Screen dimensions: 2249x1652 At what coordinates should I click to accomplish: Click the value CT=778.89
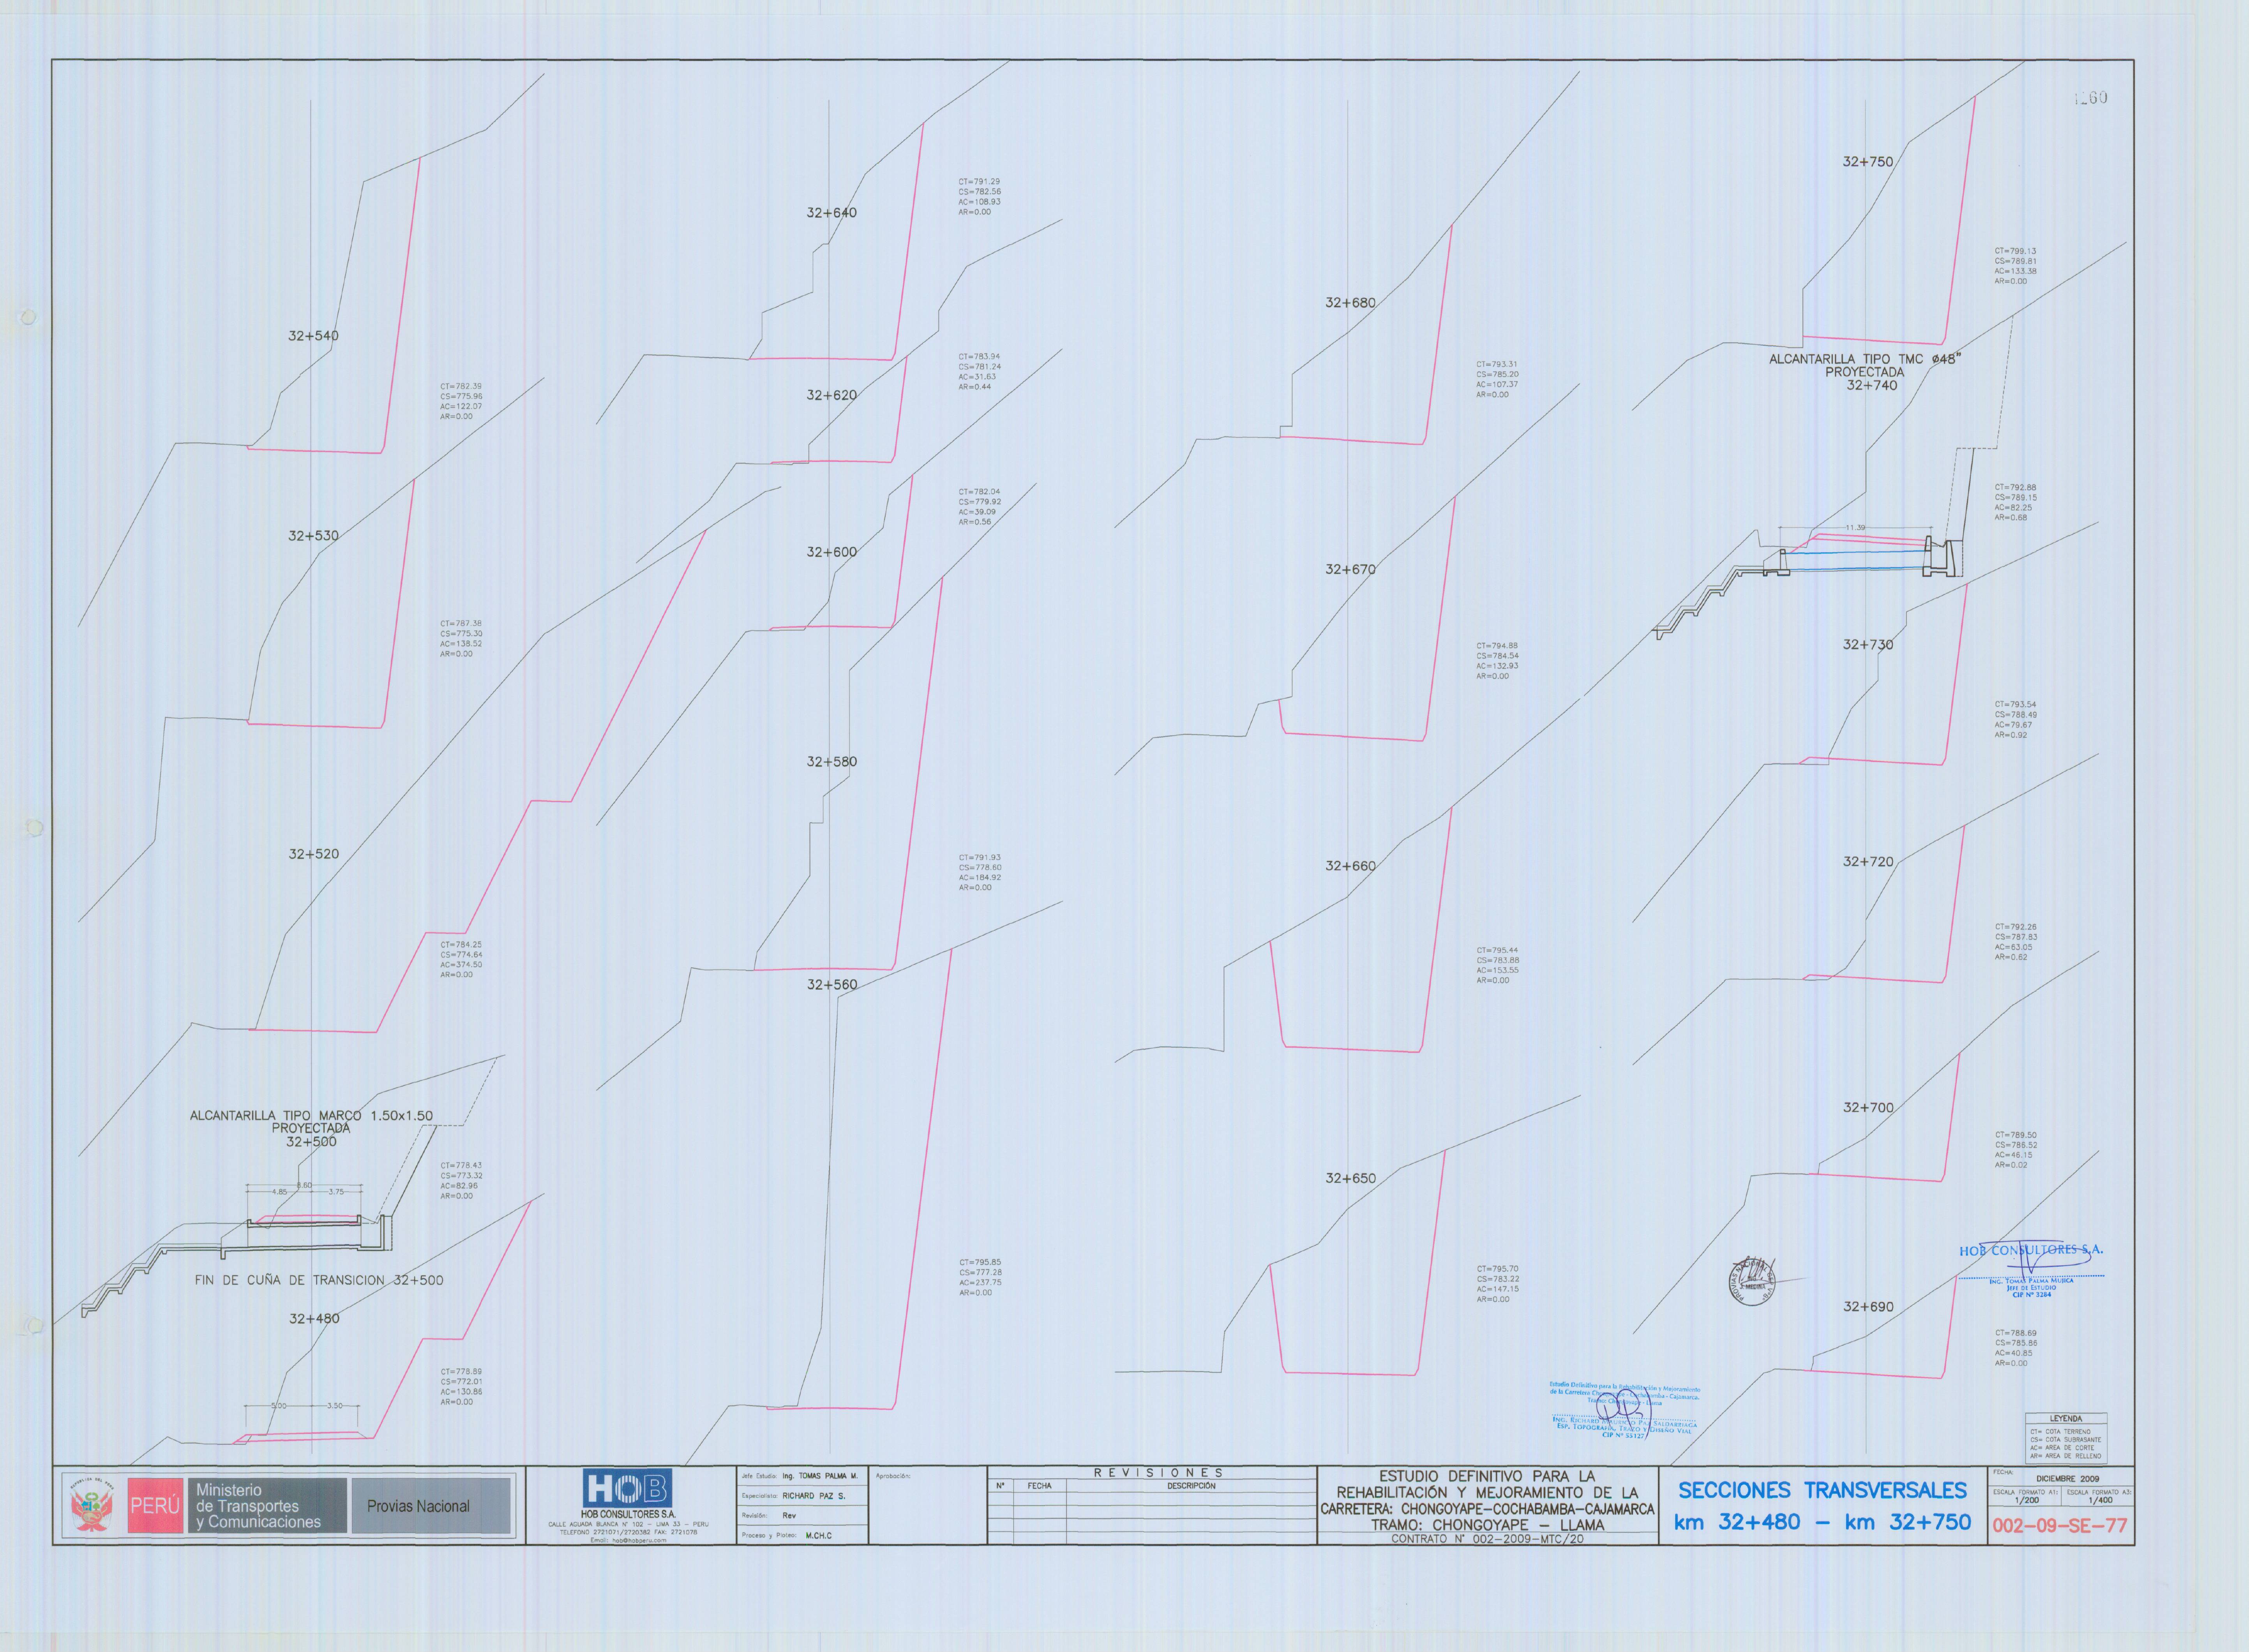click(461, 1372)
